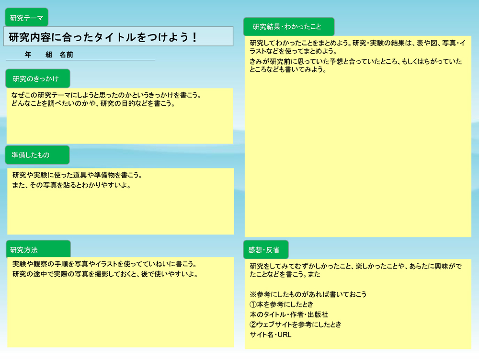The width and height of the screenshot is (479, 359).
Task: Click text ①本を参考にしたとき
Action: (x=281, y=304)
